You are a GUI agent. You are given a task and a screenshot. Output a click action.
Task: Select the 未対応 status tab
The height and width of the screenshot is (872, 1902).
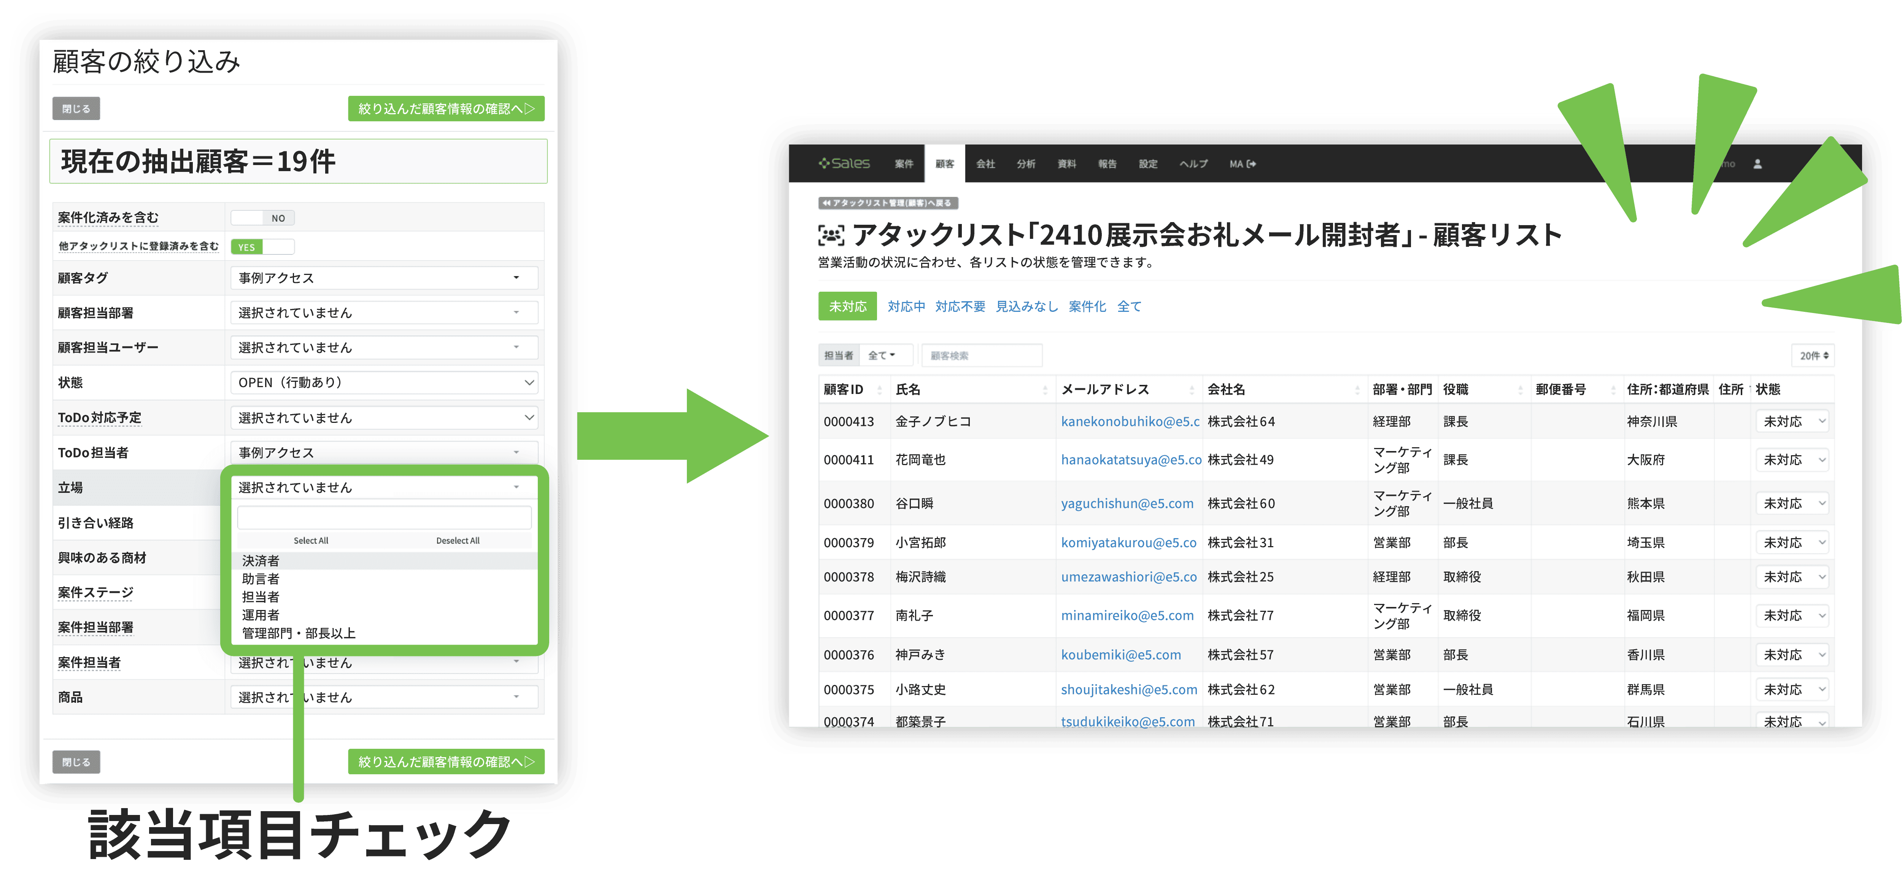(x=847, y=306)
